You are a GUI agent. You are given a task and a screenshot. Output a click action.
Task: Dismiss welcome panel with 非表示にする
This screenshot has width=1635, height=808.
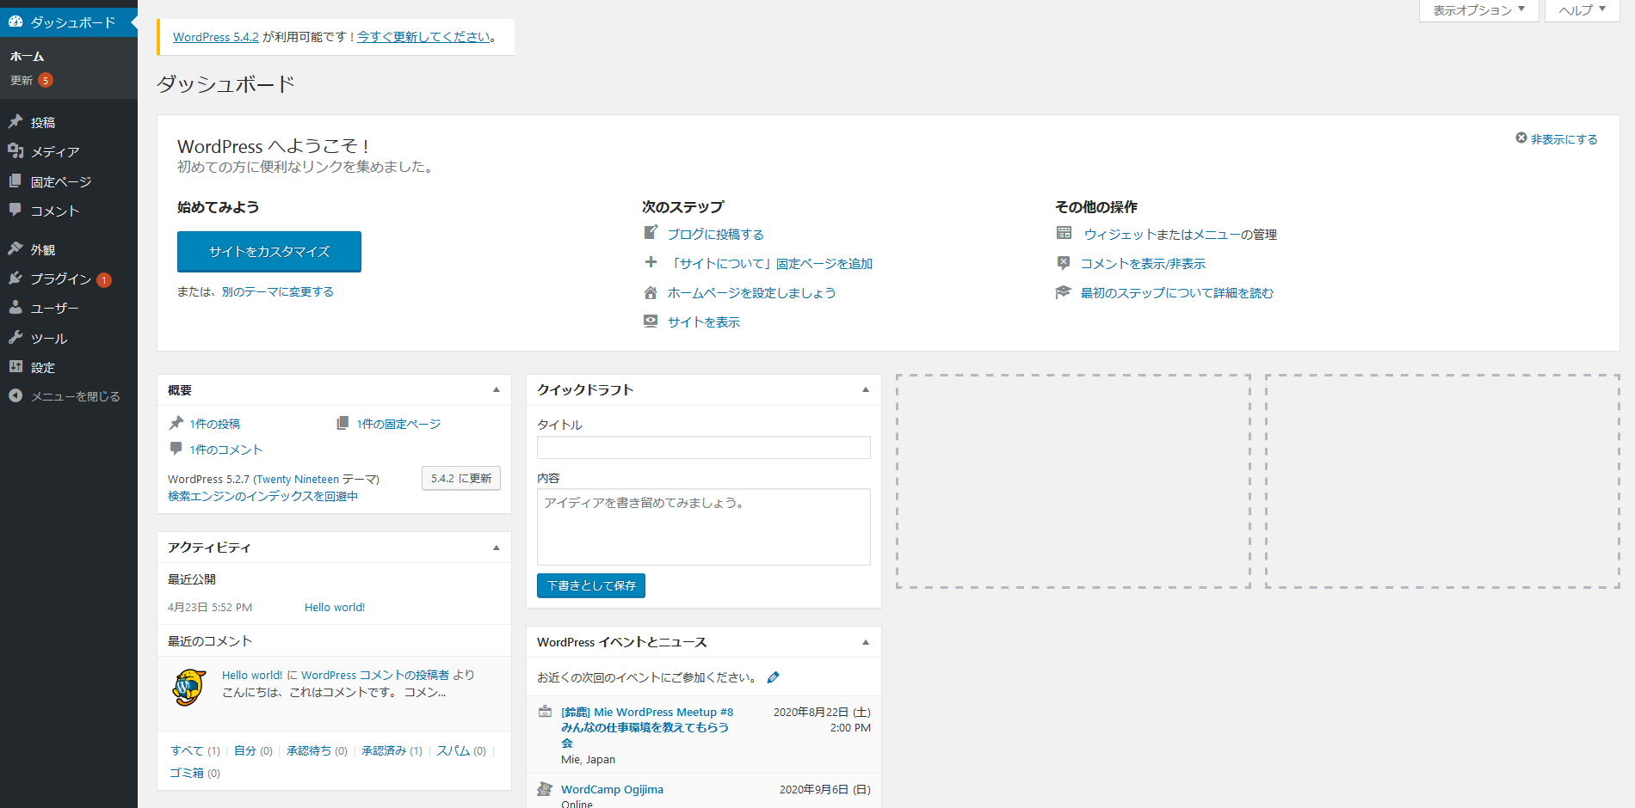click(x=1557, y=139)
